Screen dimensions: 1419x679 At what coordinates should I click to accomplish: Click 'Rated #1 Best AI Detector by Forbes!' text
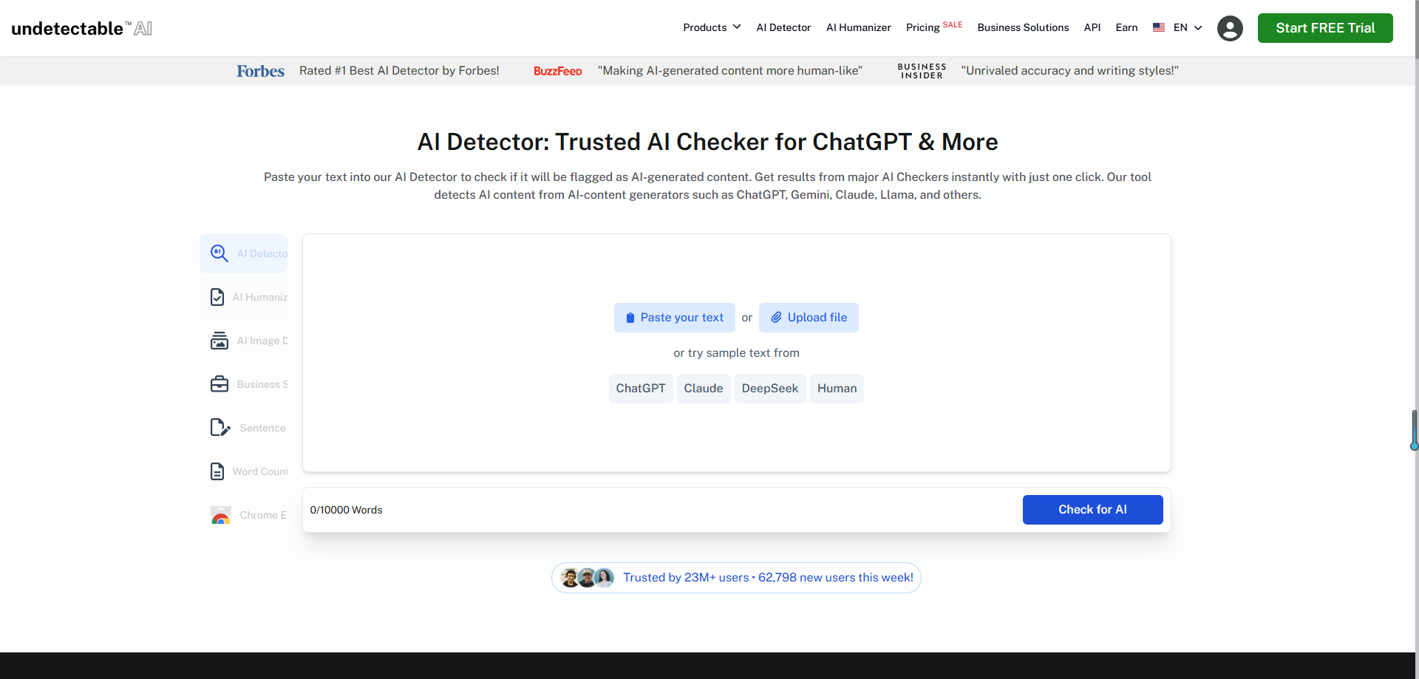tap(399, 71)
